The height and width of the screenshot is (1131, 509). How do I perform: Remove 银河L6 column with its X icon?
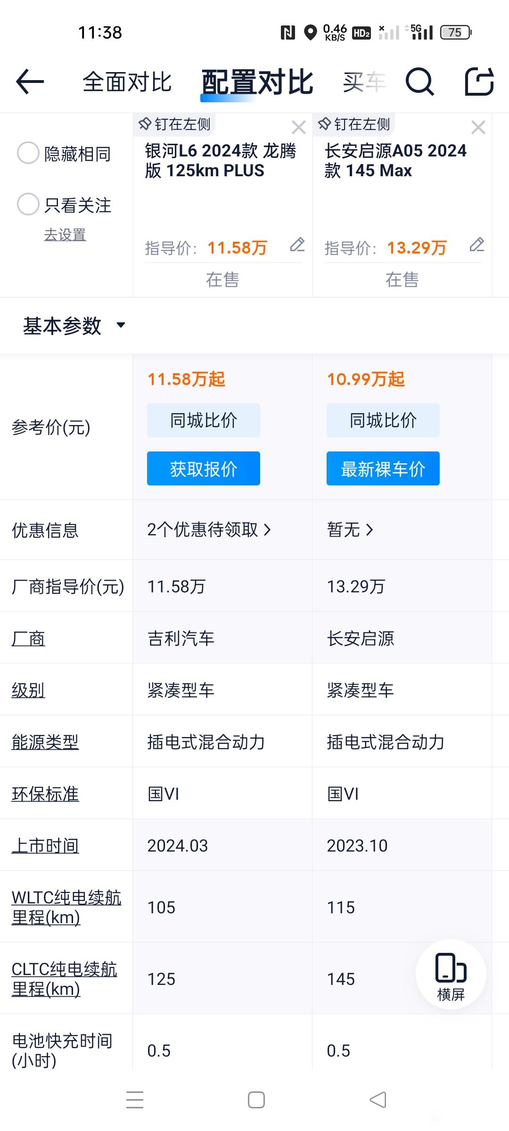[299, 127]
